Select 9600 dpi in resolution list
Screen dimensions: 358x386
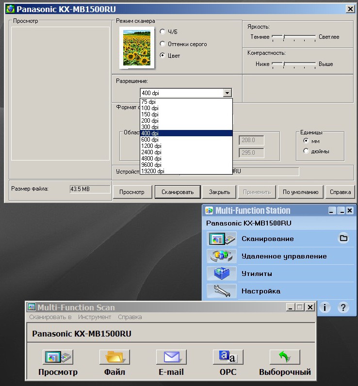click(x=186, y=165)
